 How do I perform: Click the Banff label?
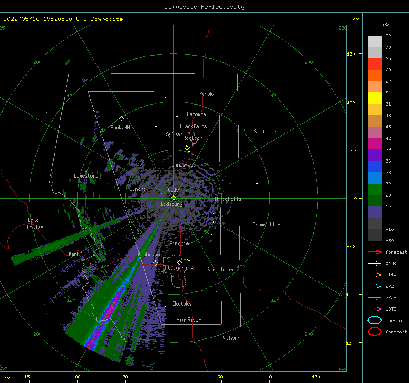(75, 254)
